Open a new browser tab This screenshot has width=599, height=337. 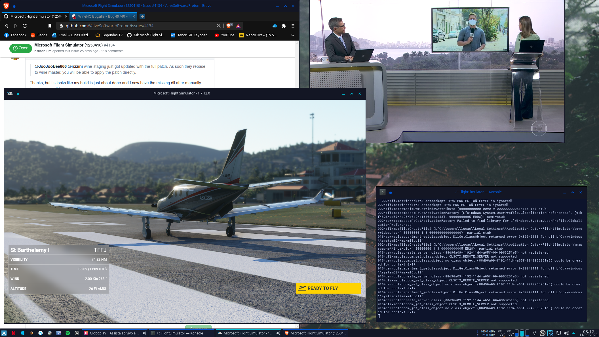pos(142,16)
